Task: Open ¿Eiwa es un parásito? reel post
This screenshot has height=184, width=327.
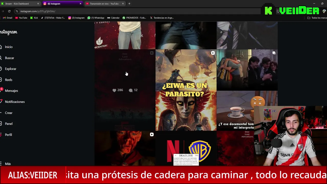Action: (186, 90)
